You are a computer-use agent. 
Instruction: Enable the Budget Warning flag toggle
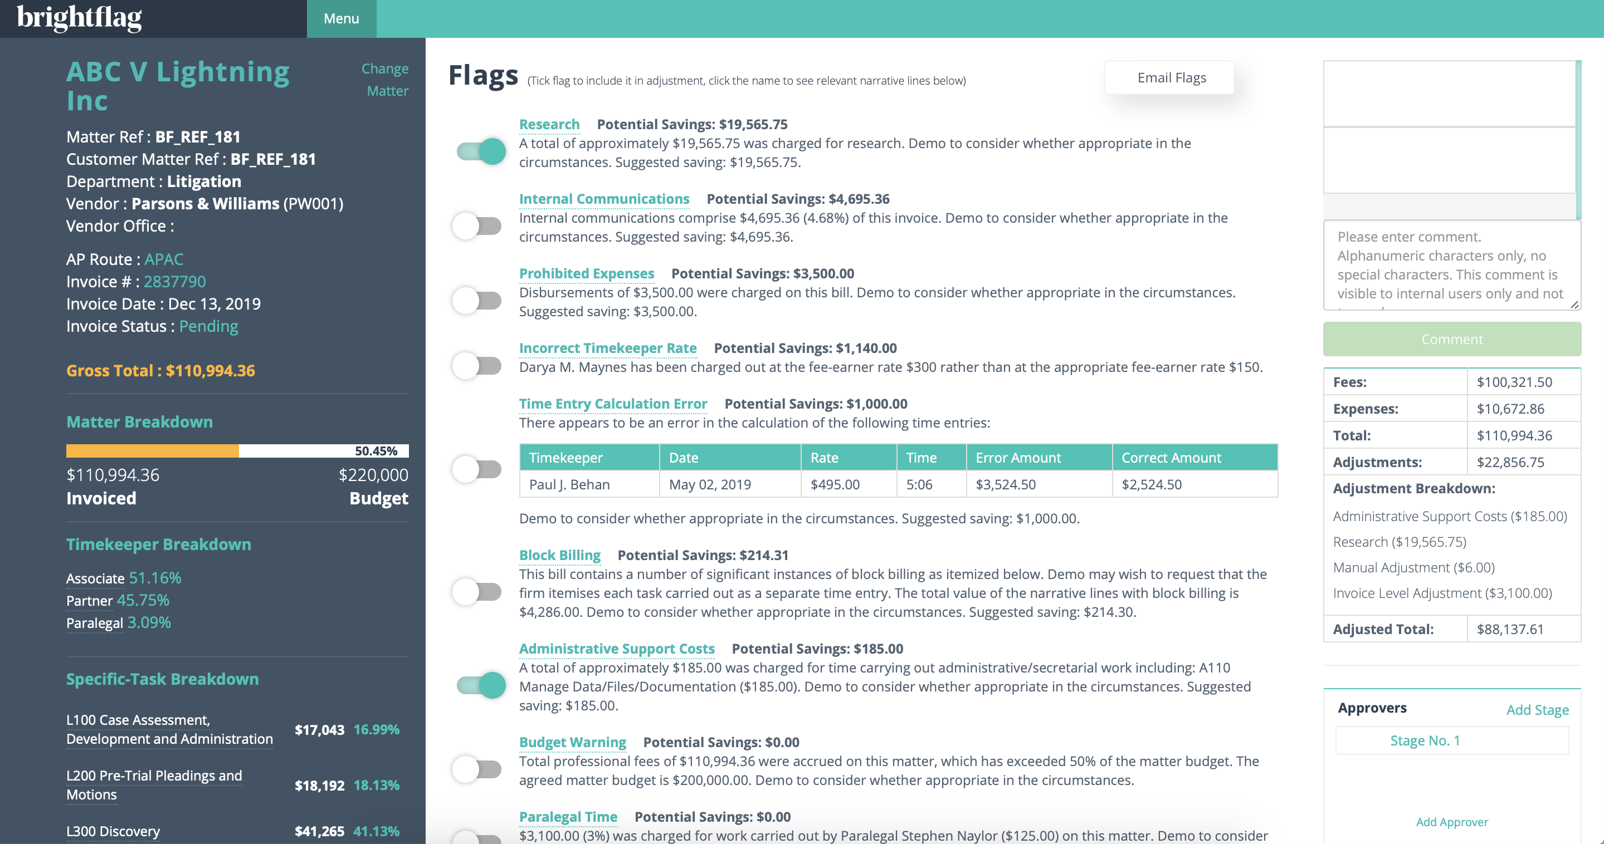coord(477,769)
